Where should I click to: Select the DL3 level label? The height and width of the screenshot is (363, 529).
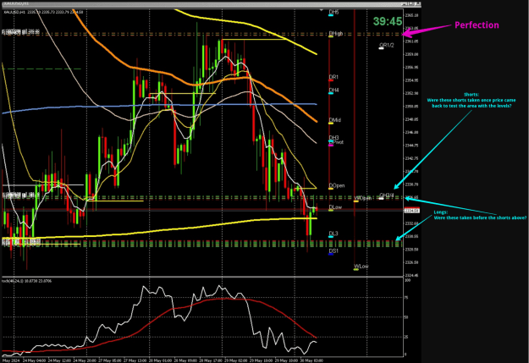pyautogui.click(x=333, y=234)
